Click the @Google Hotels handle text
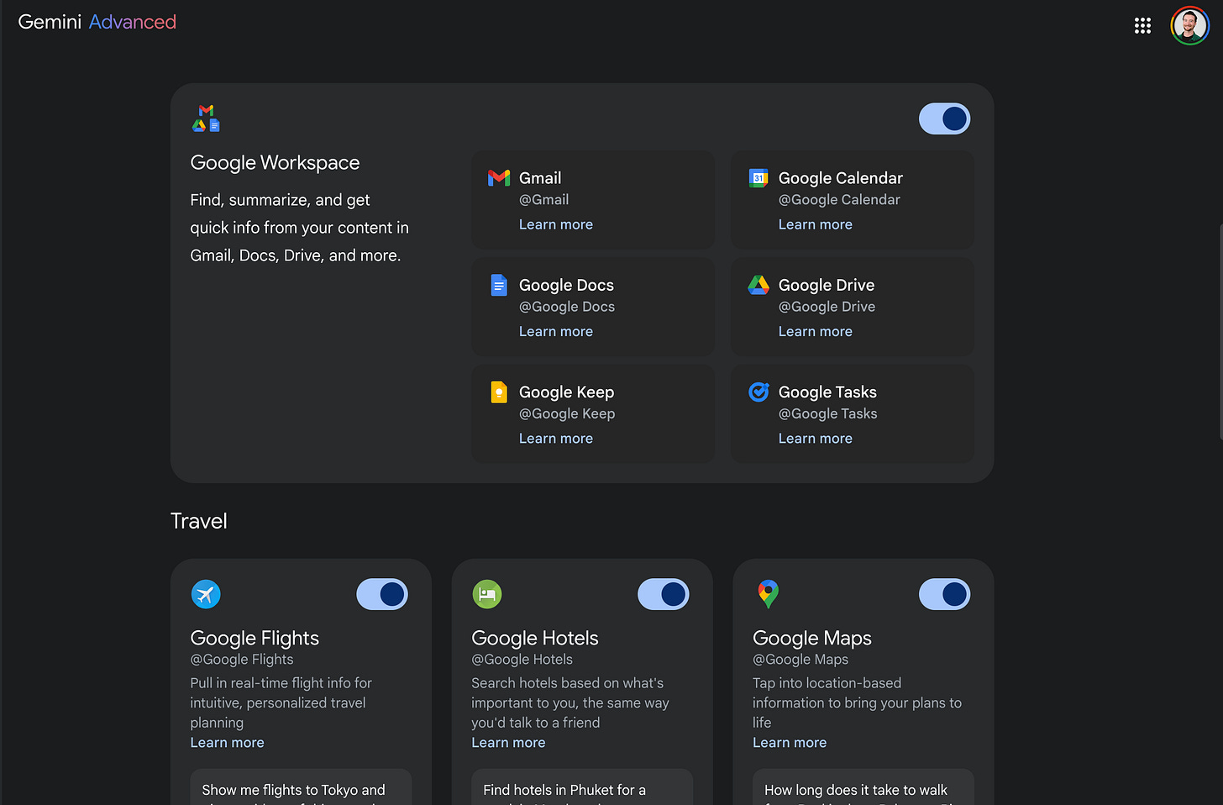 (x=522, y=660)
